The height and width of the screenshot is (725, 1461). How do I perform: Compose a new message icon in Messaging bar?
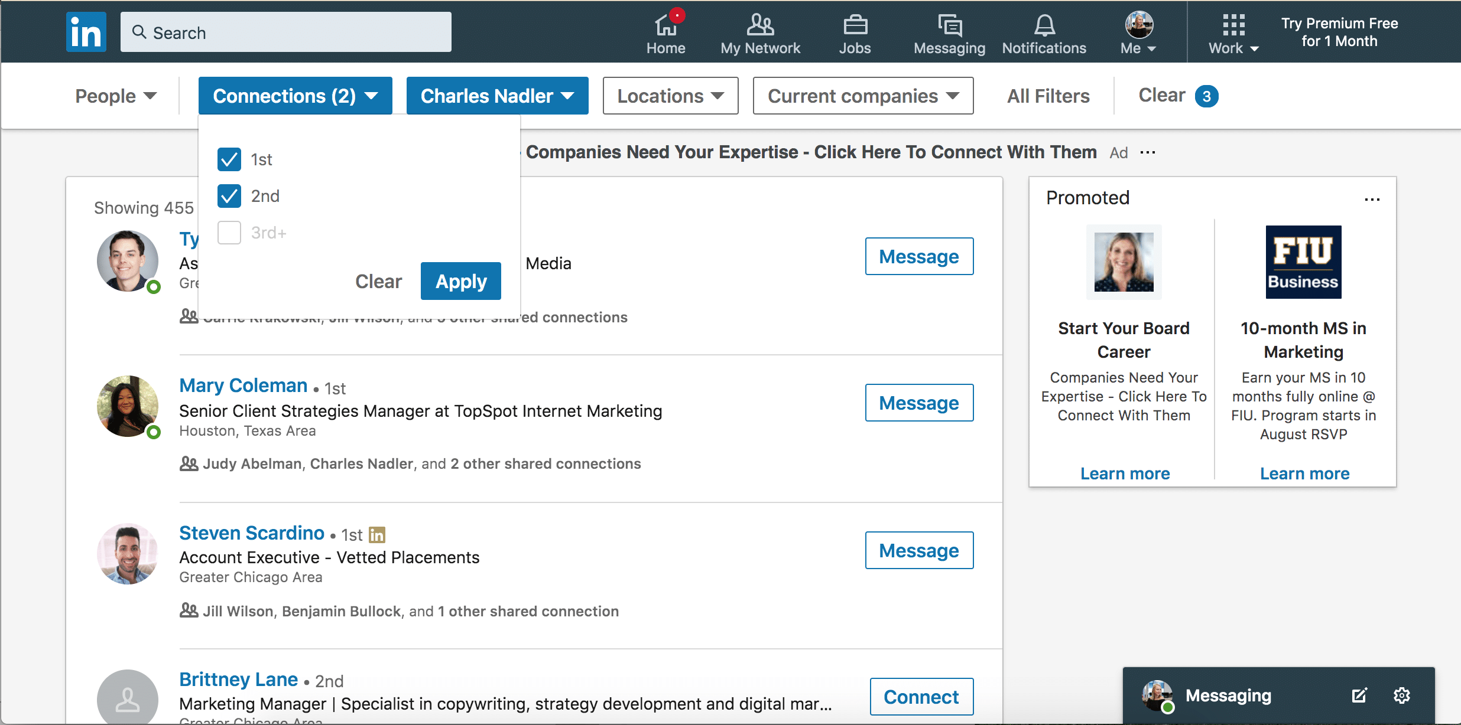1359,695
